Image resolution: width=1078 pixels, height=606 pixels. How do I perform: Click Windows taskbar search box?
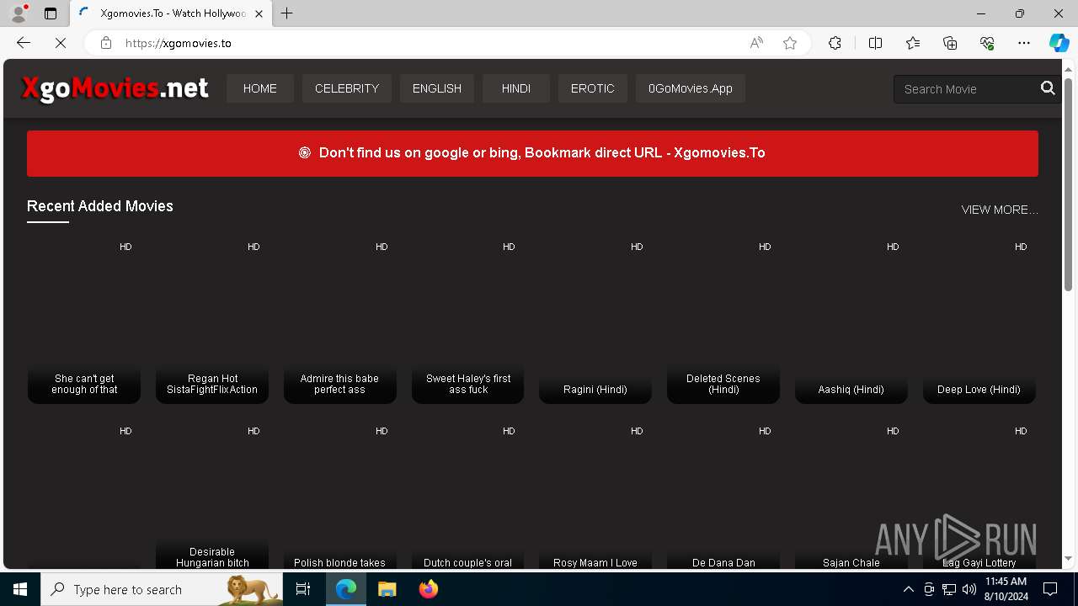click(x=162, y=589)
